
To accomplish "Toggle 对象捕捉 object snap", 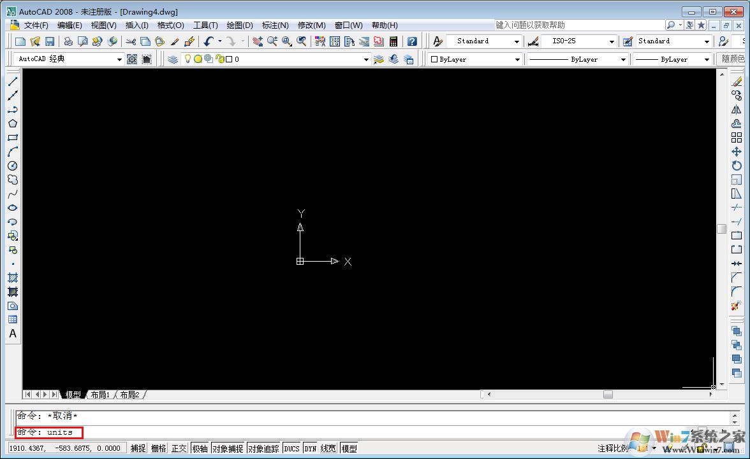I will pos(228,448).
